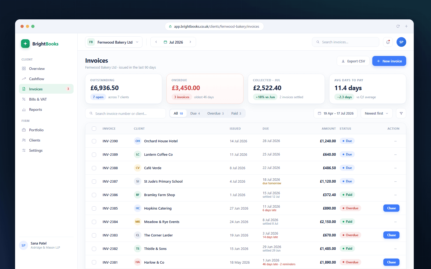Sort by the AMOUNT column header
Image resolution: width=431 pixels, height=269 pixels.
[329, 129]
